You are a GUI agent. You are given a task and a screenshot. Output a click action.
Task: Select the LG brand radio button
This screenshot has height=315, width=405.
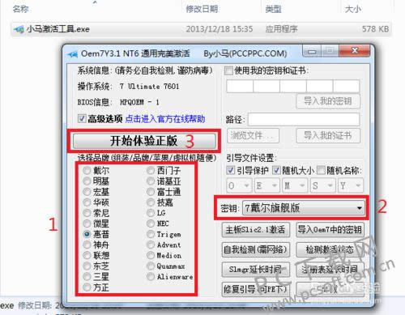pos(151,213)
